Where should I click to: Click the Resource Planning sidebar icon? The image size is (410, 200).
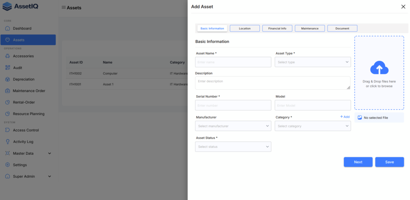pos(8,114)
